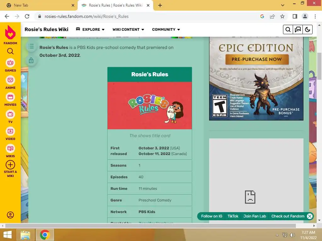Click Join Fan Lab
The image size is (322, 241).
pyautogui.click(x=255, y=216)
